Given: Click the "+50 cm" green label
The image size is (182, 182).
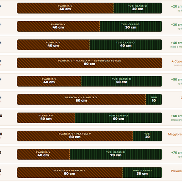Looking at the screenshot, I should pos(176,80).
